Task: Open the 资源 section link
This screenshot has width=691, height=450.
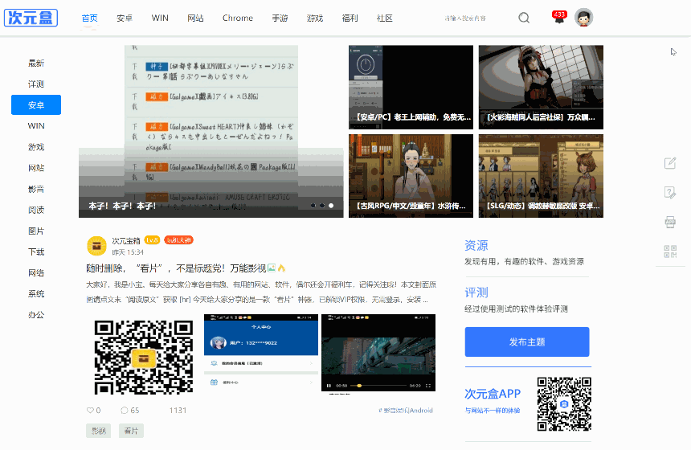Action: (x=476, y=246)
